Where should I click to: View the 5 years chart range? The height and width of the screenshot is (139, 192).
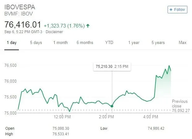point(158,43)
